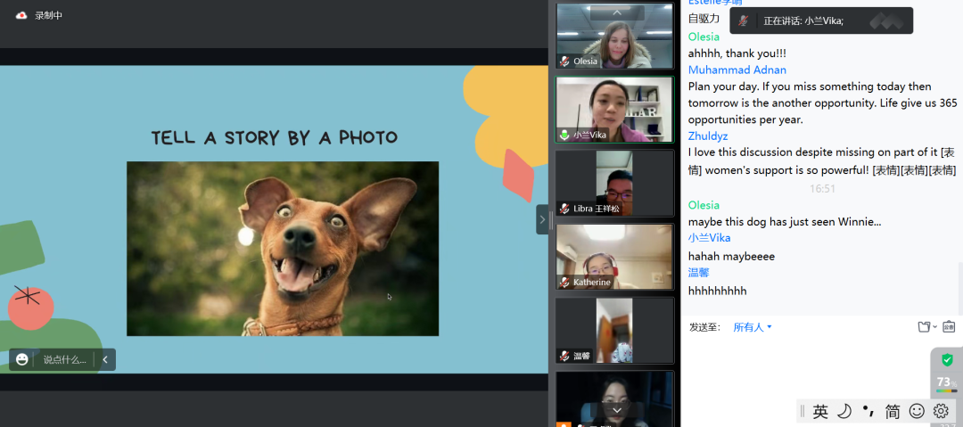The height and width of the screenshot is (427, 963).
Task: Click the green security shield icon
Action: pyautogui.click(x=947, y=360)
